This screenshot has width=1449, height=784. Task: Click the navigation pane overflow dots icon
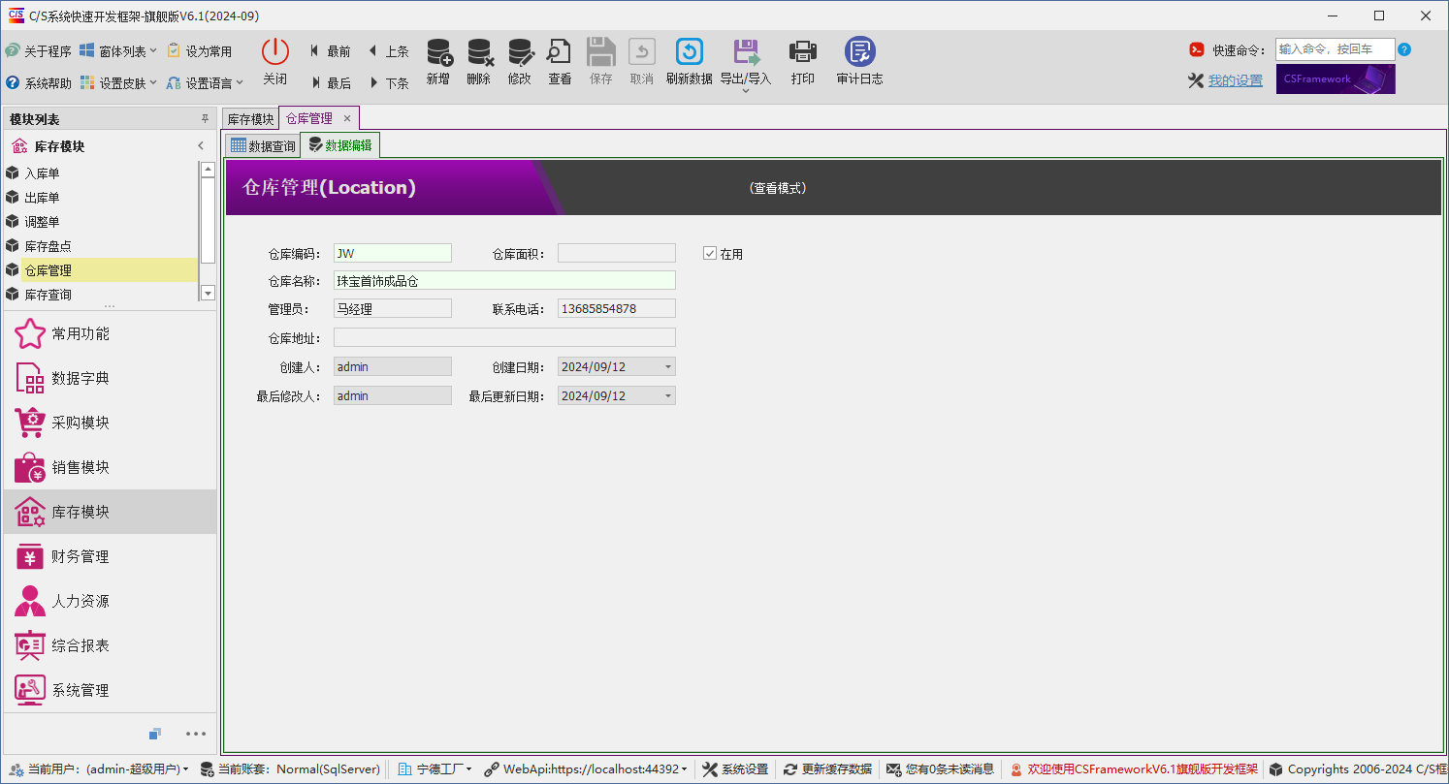(196, 734)
